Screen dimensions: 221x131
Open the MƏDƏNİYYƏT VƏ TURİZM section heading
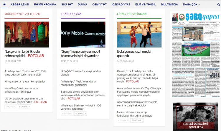click(x=22, y=14)
